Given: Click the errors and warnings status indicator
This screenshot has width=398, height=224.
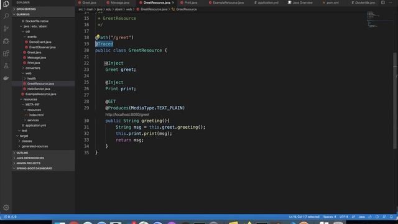Looking at the screenshot, I should click(10, 217).
